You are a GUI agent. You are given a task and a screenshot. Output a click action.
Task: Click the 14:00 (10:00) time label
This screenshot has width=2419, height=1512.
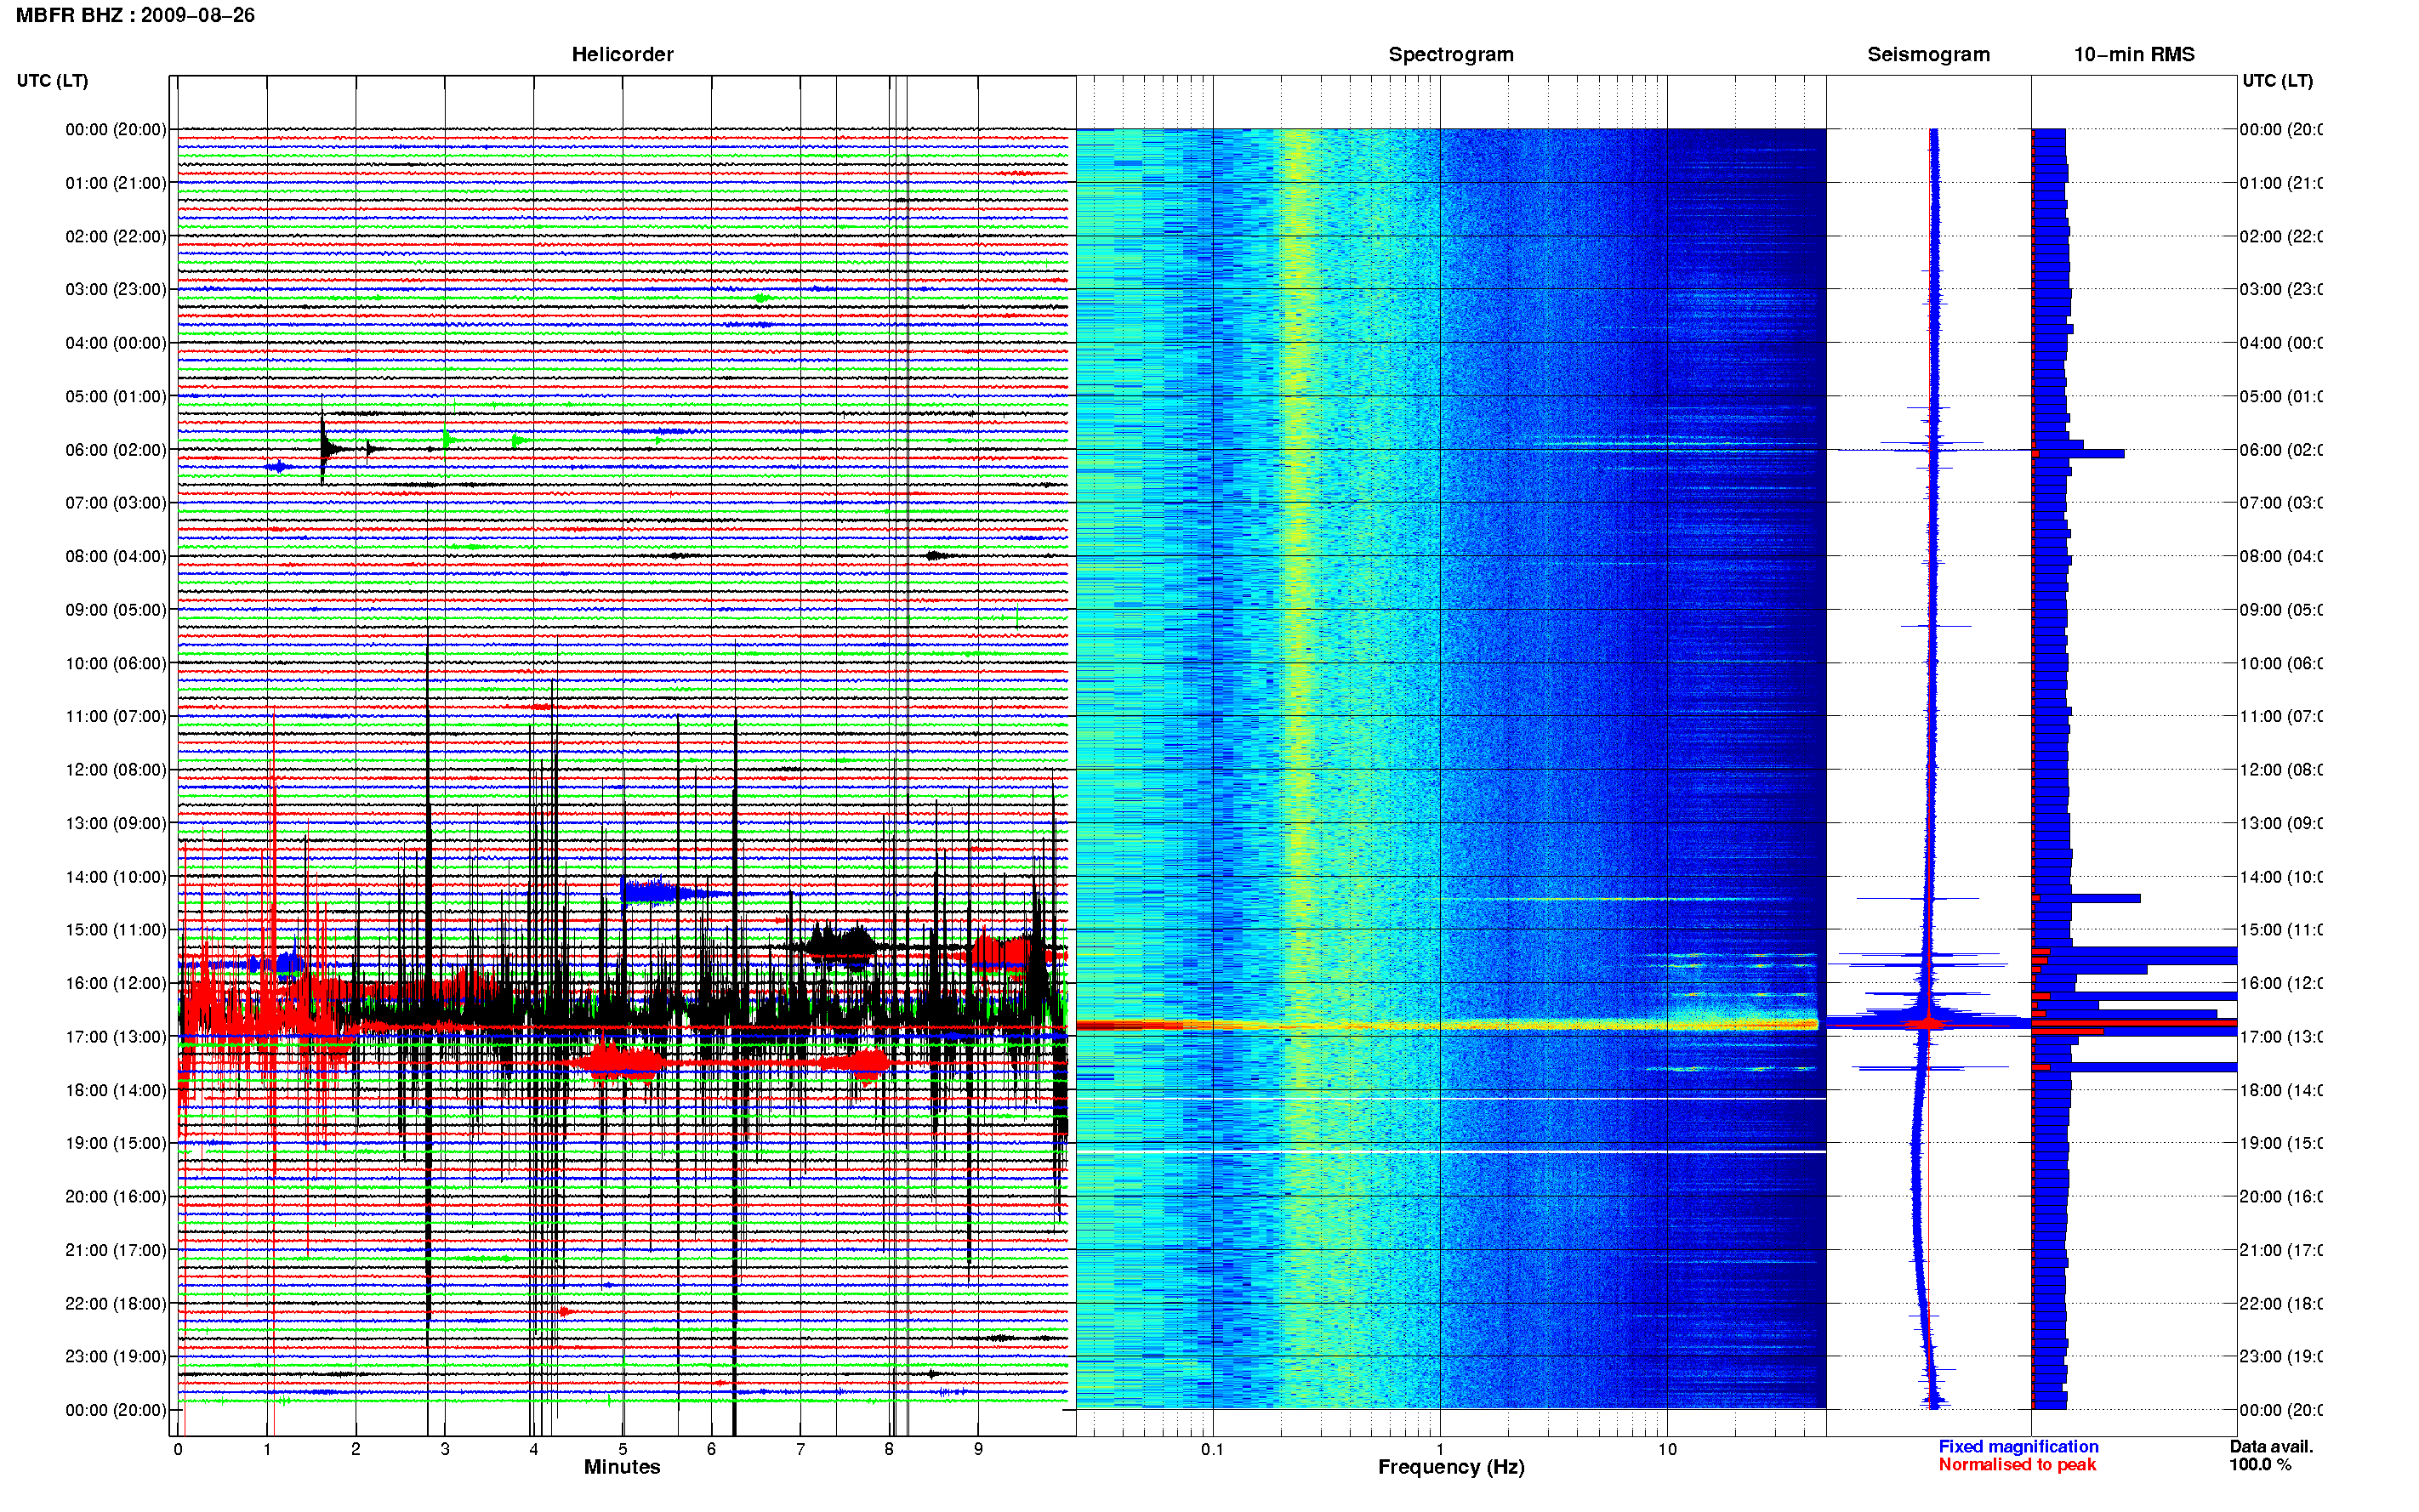(x=116, y=877)
